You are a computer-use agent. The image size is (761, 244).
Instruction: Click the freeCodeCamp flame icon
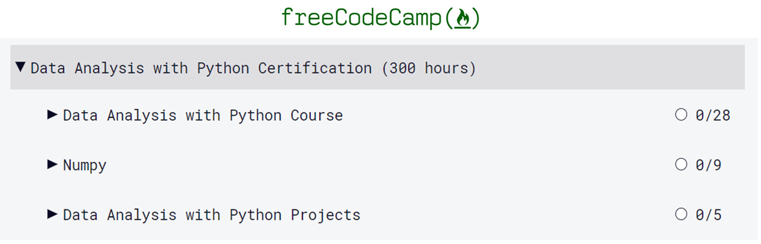coord(462,19)
